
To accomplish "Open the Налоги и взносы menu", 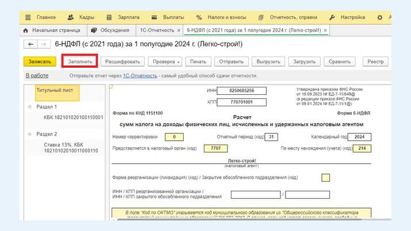I will tap(227, 18).
